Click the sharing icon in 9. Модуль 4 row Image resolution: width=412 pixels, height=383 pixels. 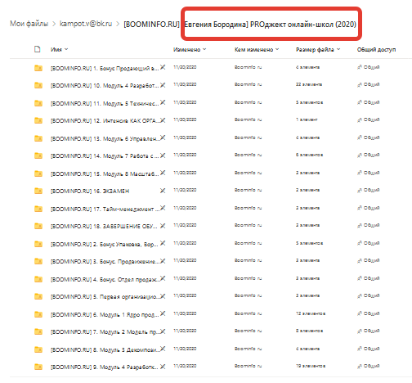(360, 366)
